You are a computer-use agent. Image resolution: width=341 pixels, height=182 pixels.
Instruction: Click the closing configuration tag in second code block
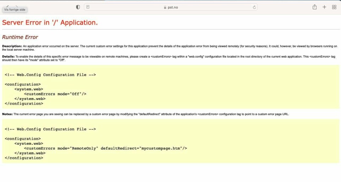pyautogui.click(x=24, y=158)
